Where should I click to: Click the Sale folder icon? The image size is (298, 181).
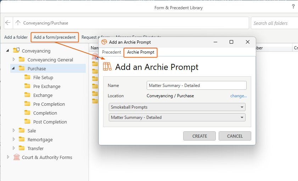coord(22,130)
